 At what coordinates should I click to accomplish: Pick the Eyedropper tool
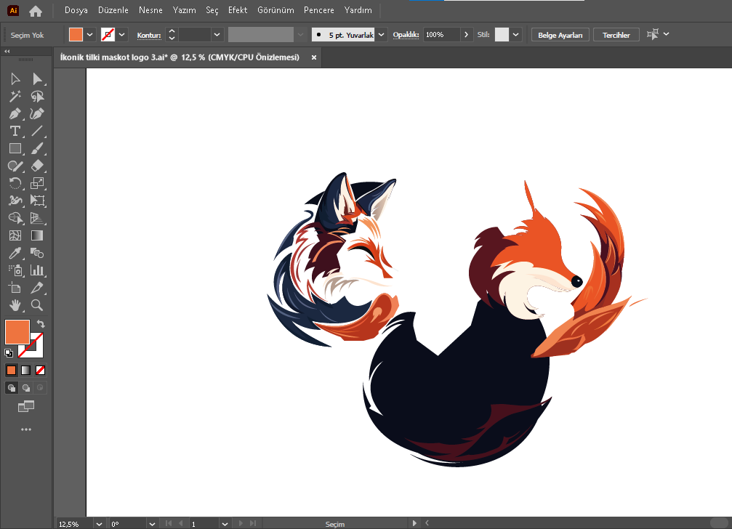click(x=15, y=253)
